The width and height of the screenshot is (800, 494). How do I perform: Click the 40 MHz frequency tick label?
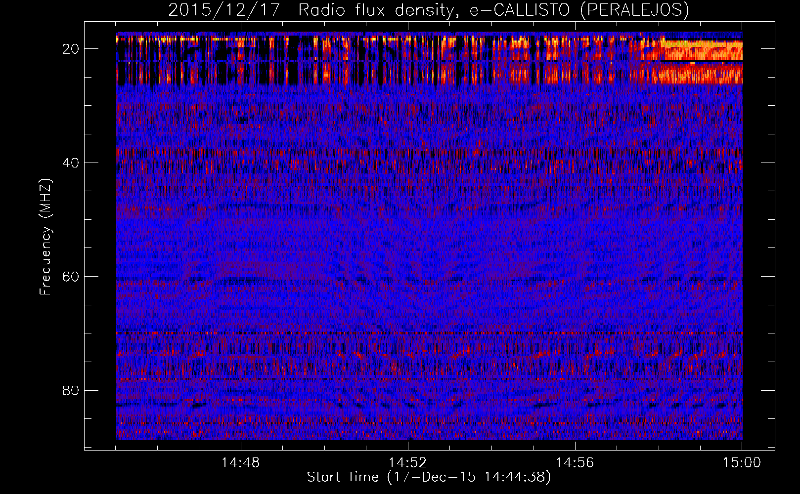(71, 163)
